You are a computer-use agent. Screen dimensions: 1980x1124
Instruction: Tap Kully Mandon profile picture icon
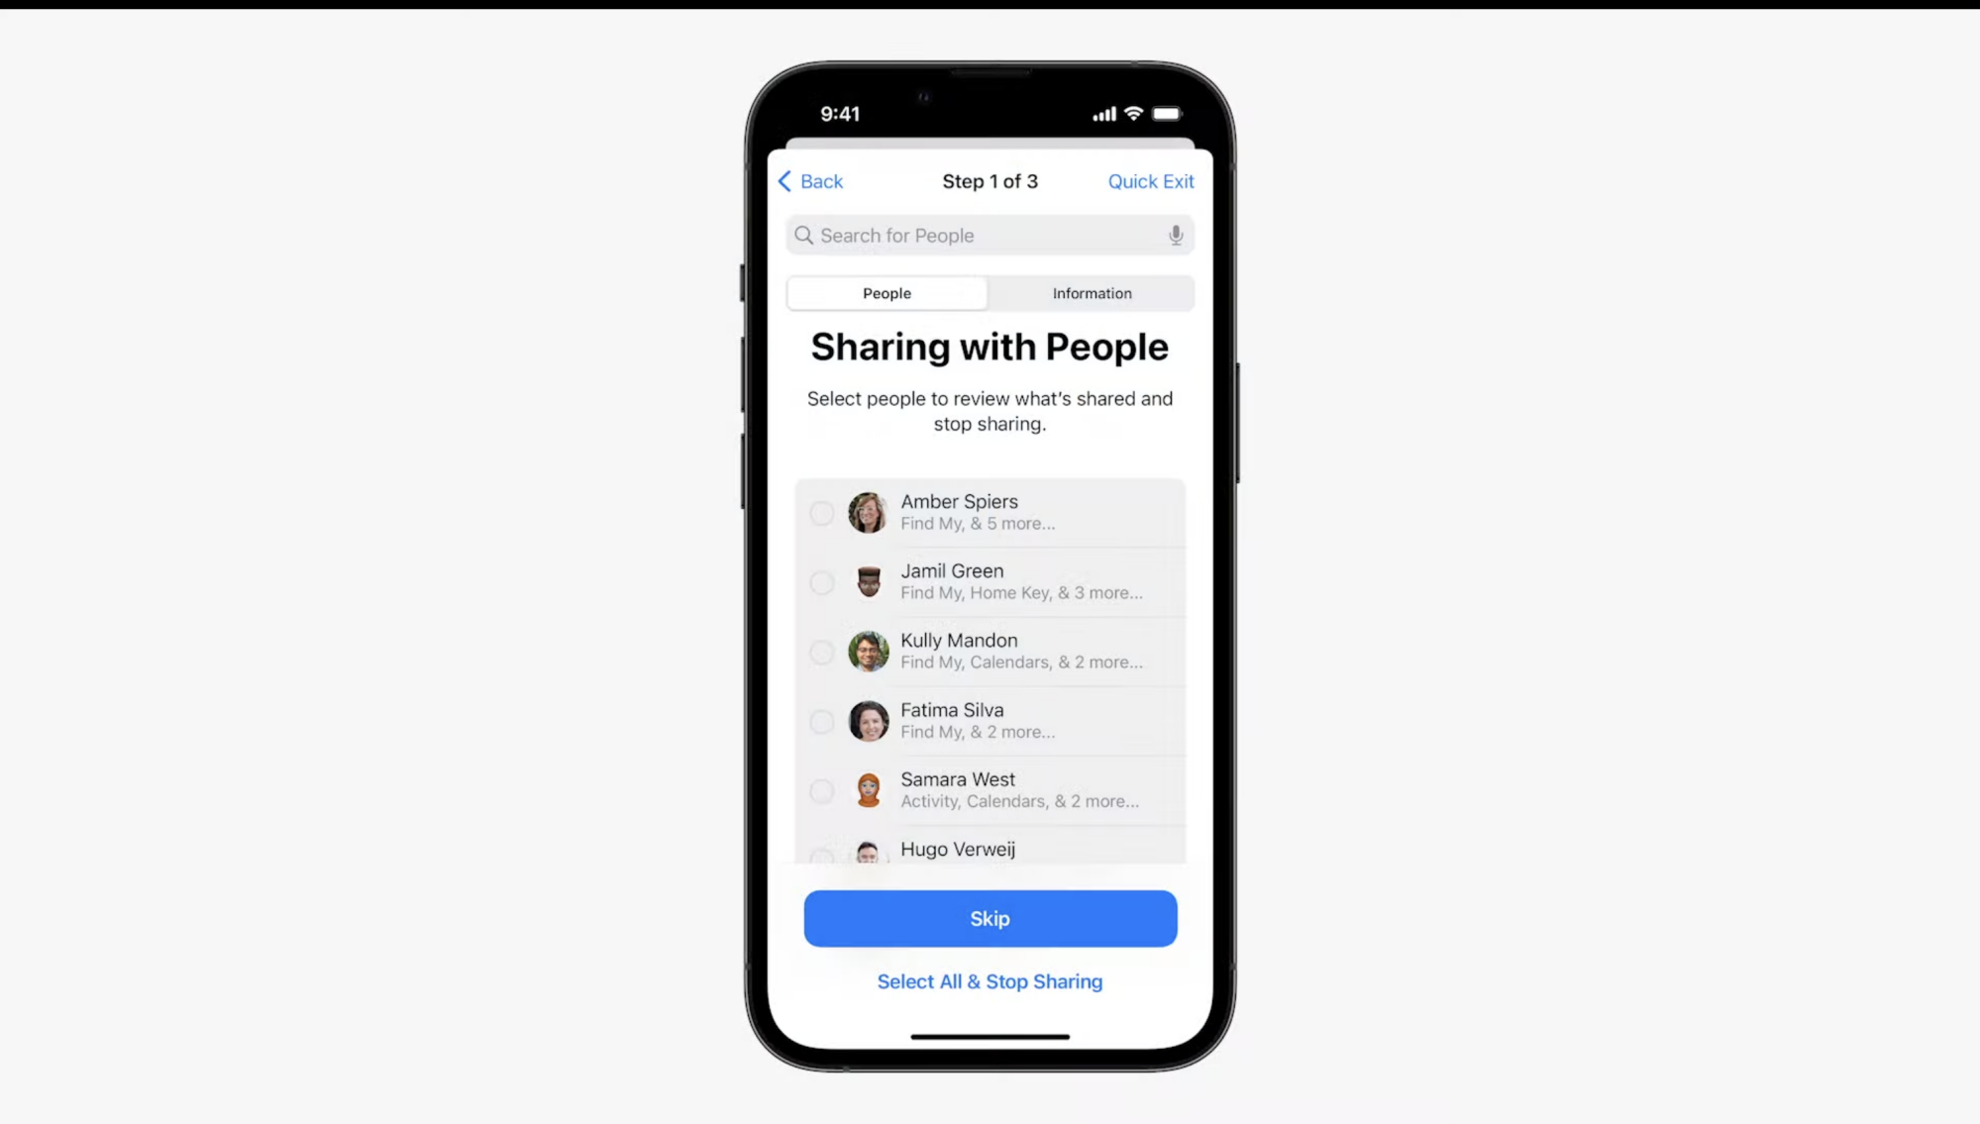tap(867, 651)
